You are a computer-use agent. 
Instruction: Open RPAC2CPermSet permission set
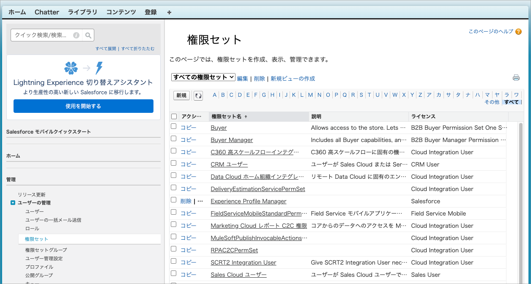click(x=234, y=250)
